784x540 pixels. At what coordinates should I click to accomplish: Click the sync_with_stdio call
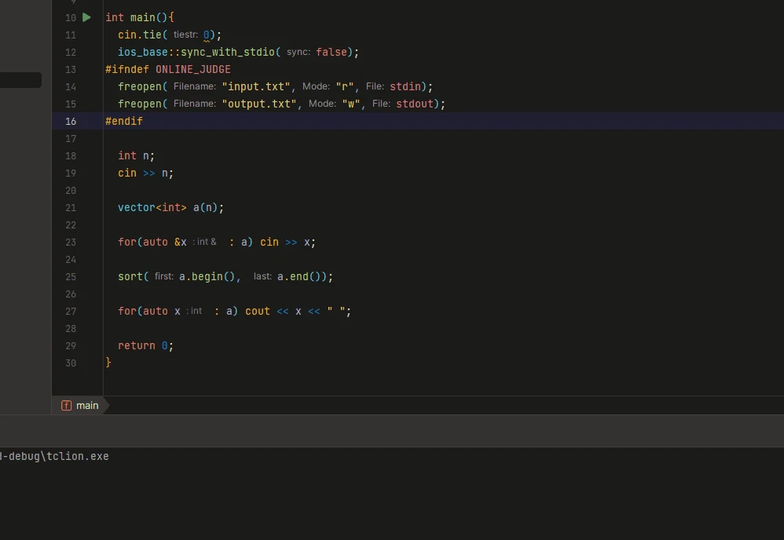pos(228,52)
